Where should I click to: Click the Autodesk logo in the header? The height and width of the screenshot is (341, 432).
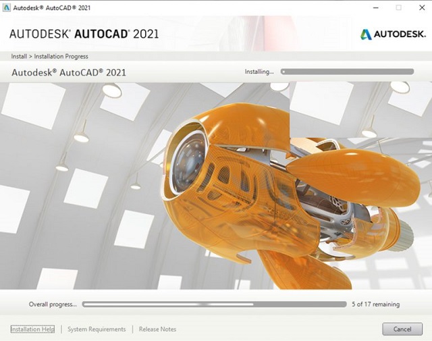tap(393, 34)
